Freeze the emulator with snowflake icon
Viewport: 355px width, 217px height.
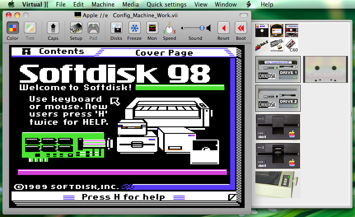tap(135, 28)
